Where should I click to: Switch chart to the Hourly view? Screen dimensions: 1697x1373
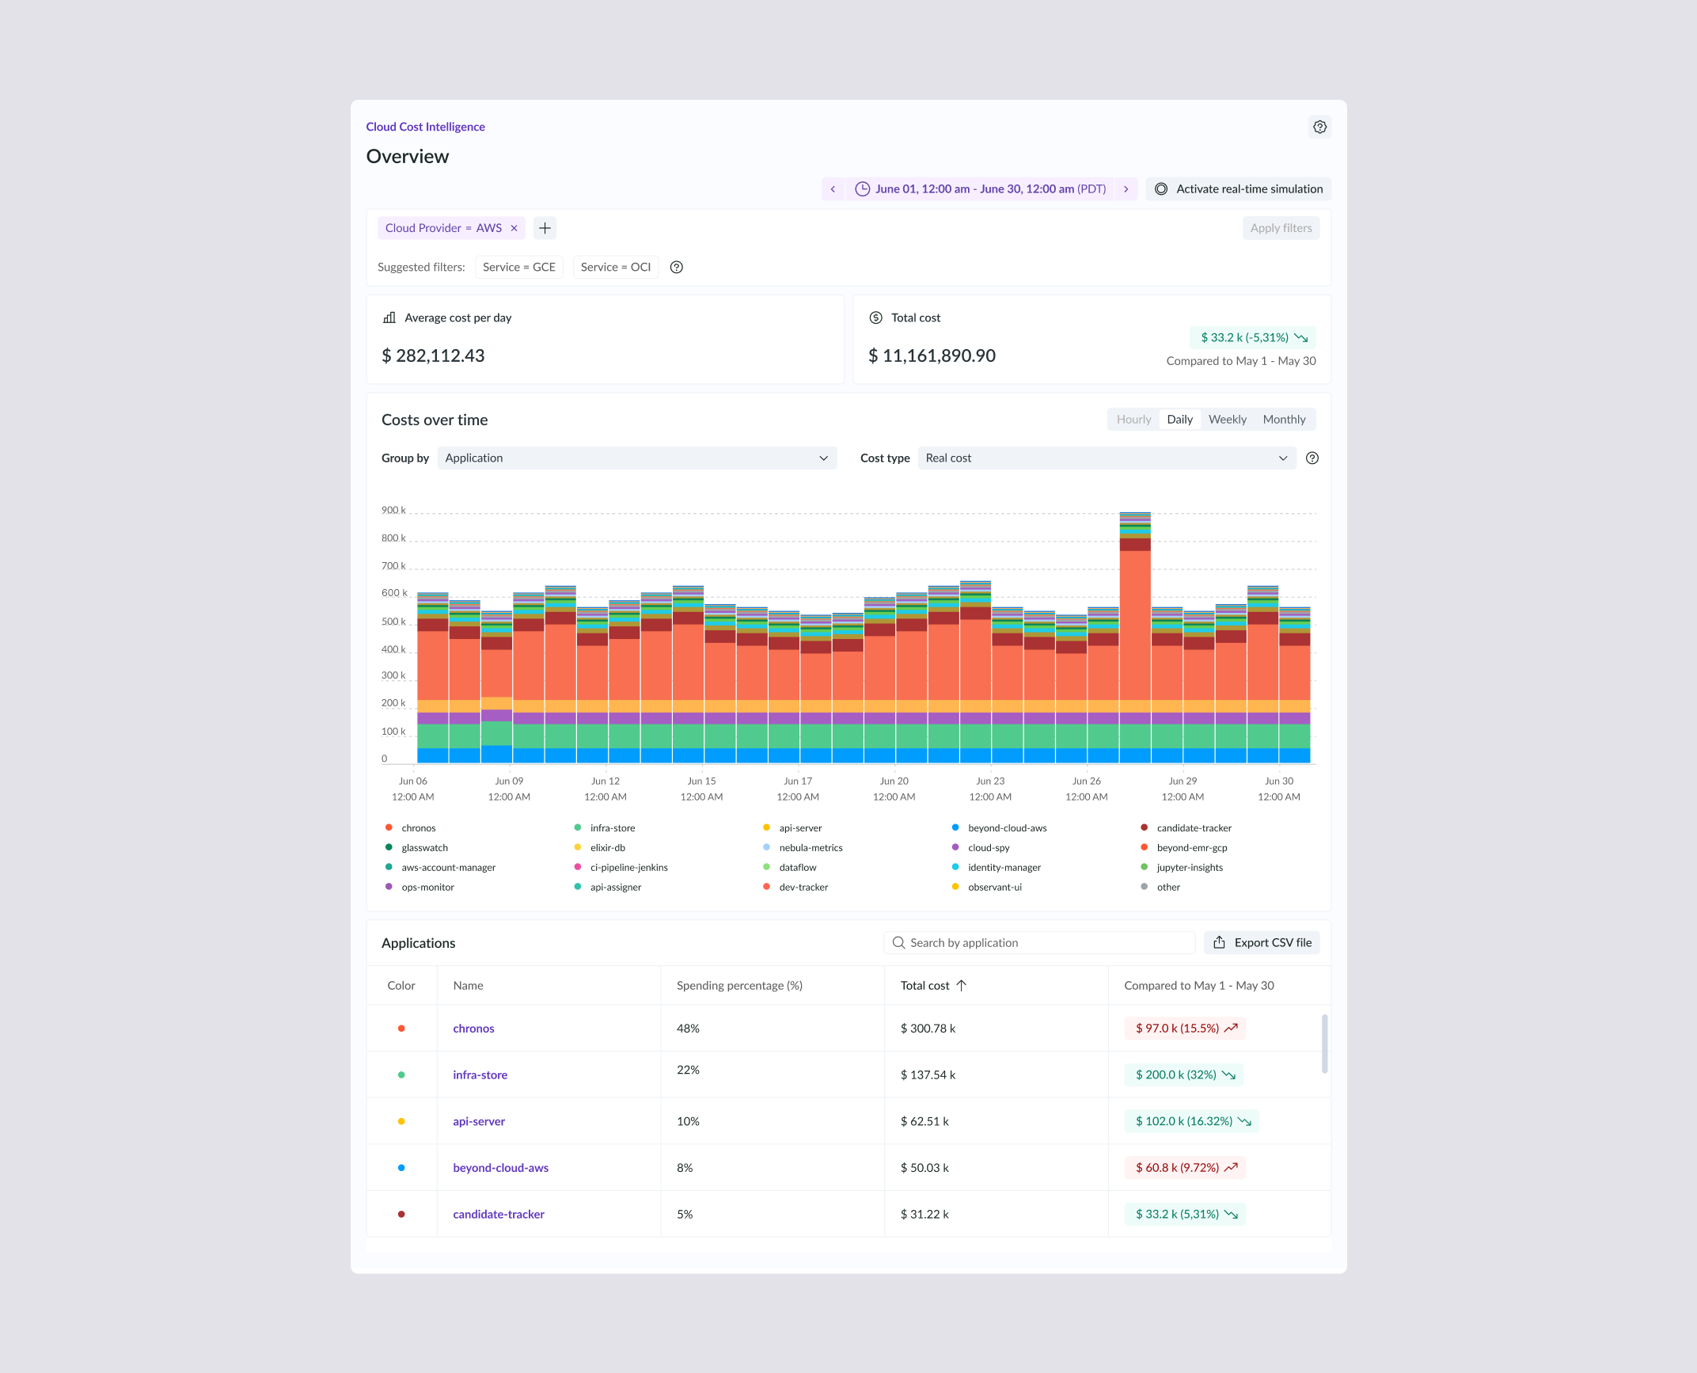click(1133, 420)
